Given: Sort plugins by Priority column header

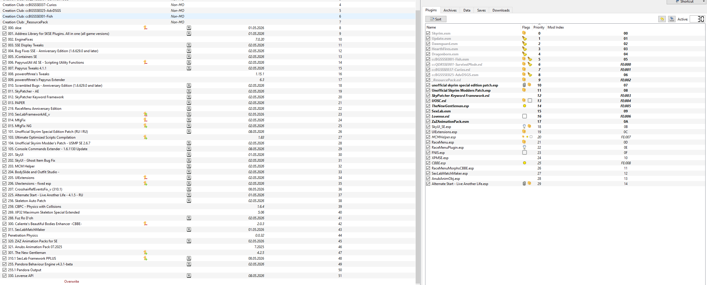Looking at the screenshot, I should 539,27.
